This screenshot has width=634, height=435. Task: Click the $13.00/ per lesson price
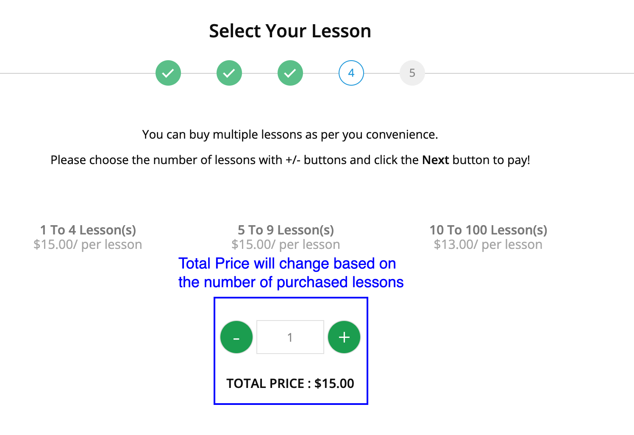[488, 245]
